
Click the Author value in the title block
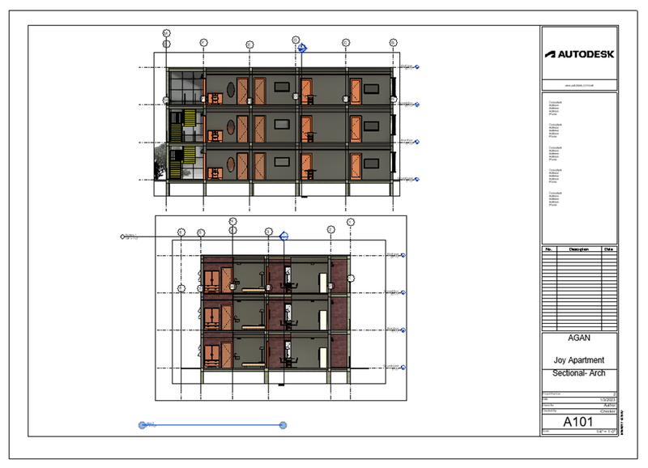[x=609, y=405]
